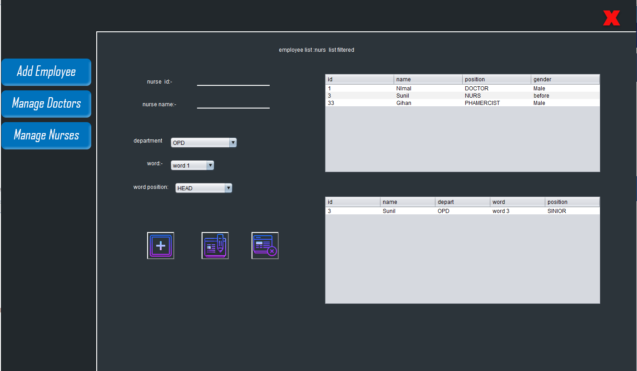Click the add nurse plus icon
This screenshot has height=371, width=637.
click(161, 246)
